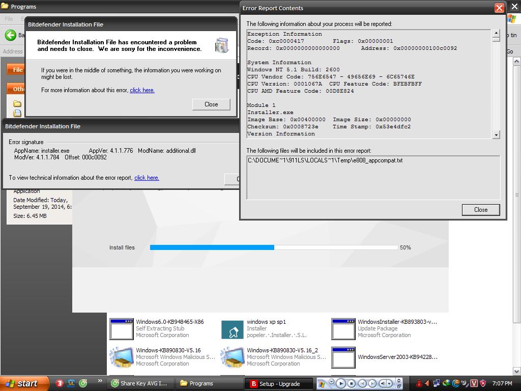Click the orange Other Places panel header

(15, 89)
